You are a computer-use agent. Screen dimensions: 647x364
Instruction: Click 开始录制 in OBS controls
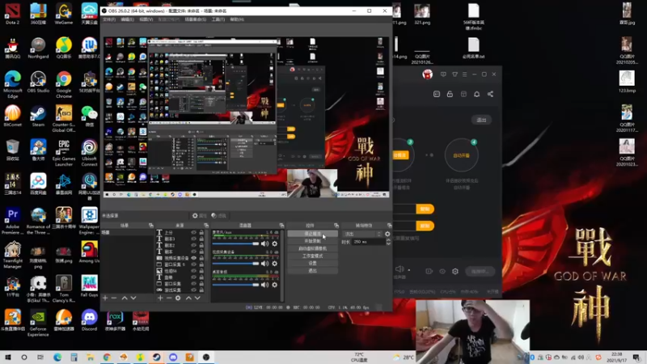click(x=312, y=241)
